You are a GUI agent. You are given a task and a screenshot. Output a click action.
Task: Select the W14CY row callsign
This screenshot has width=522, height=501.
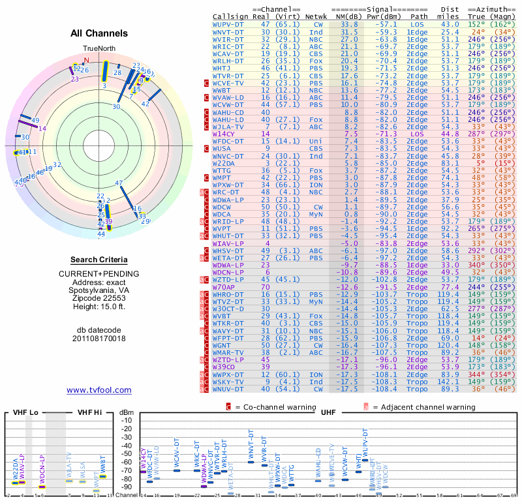click(224, 134)
